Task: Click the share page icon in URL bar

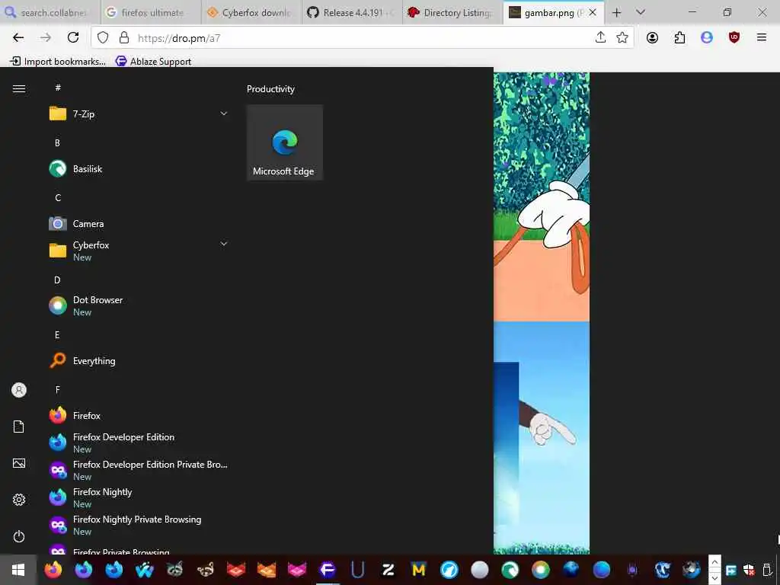Action: [x=600, y=37]
